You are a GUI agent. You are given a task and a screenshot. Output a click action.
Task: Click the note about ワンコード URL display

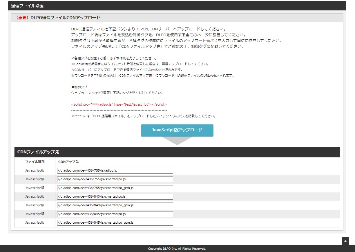[x=153, y=76]
